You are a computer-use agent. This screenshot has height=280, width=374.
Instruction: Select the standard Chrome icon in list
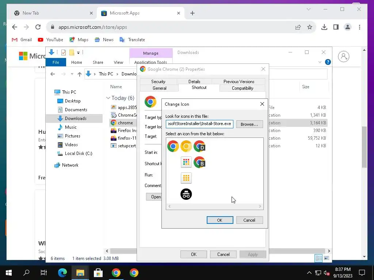click(x=173, y=146)
